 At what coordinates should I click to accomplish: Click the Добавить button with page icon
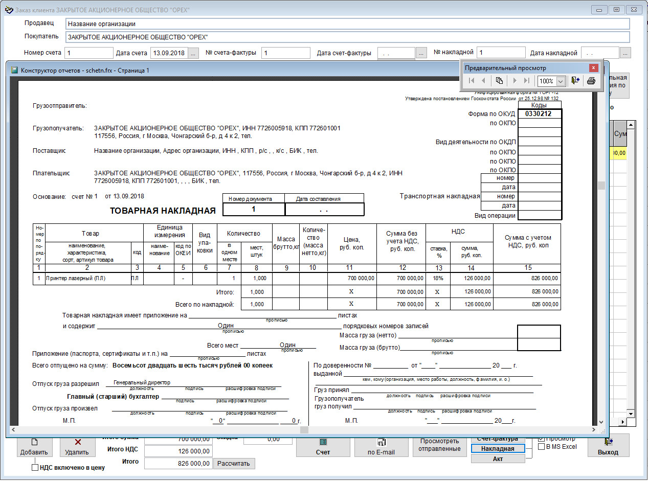pos(34,447)
